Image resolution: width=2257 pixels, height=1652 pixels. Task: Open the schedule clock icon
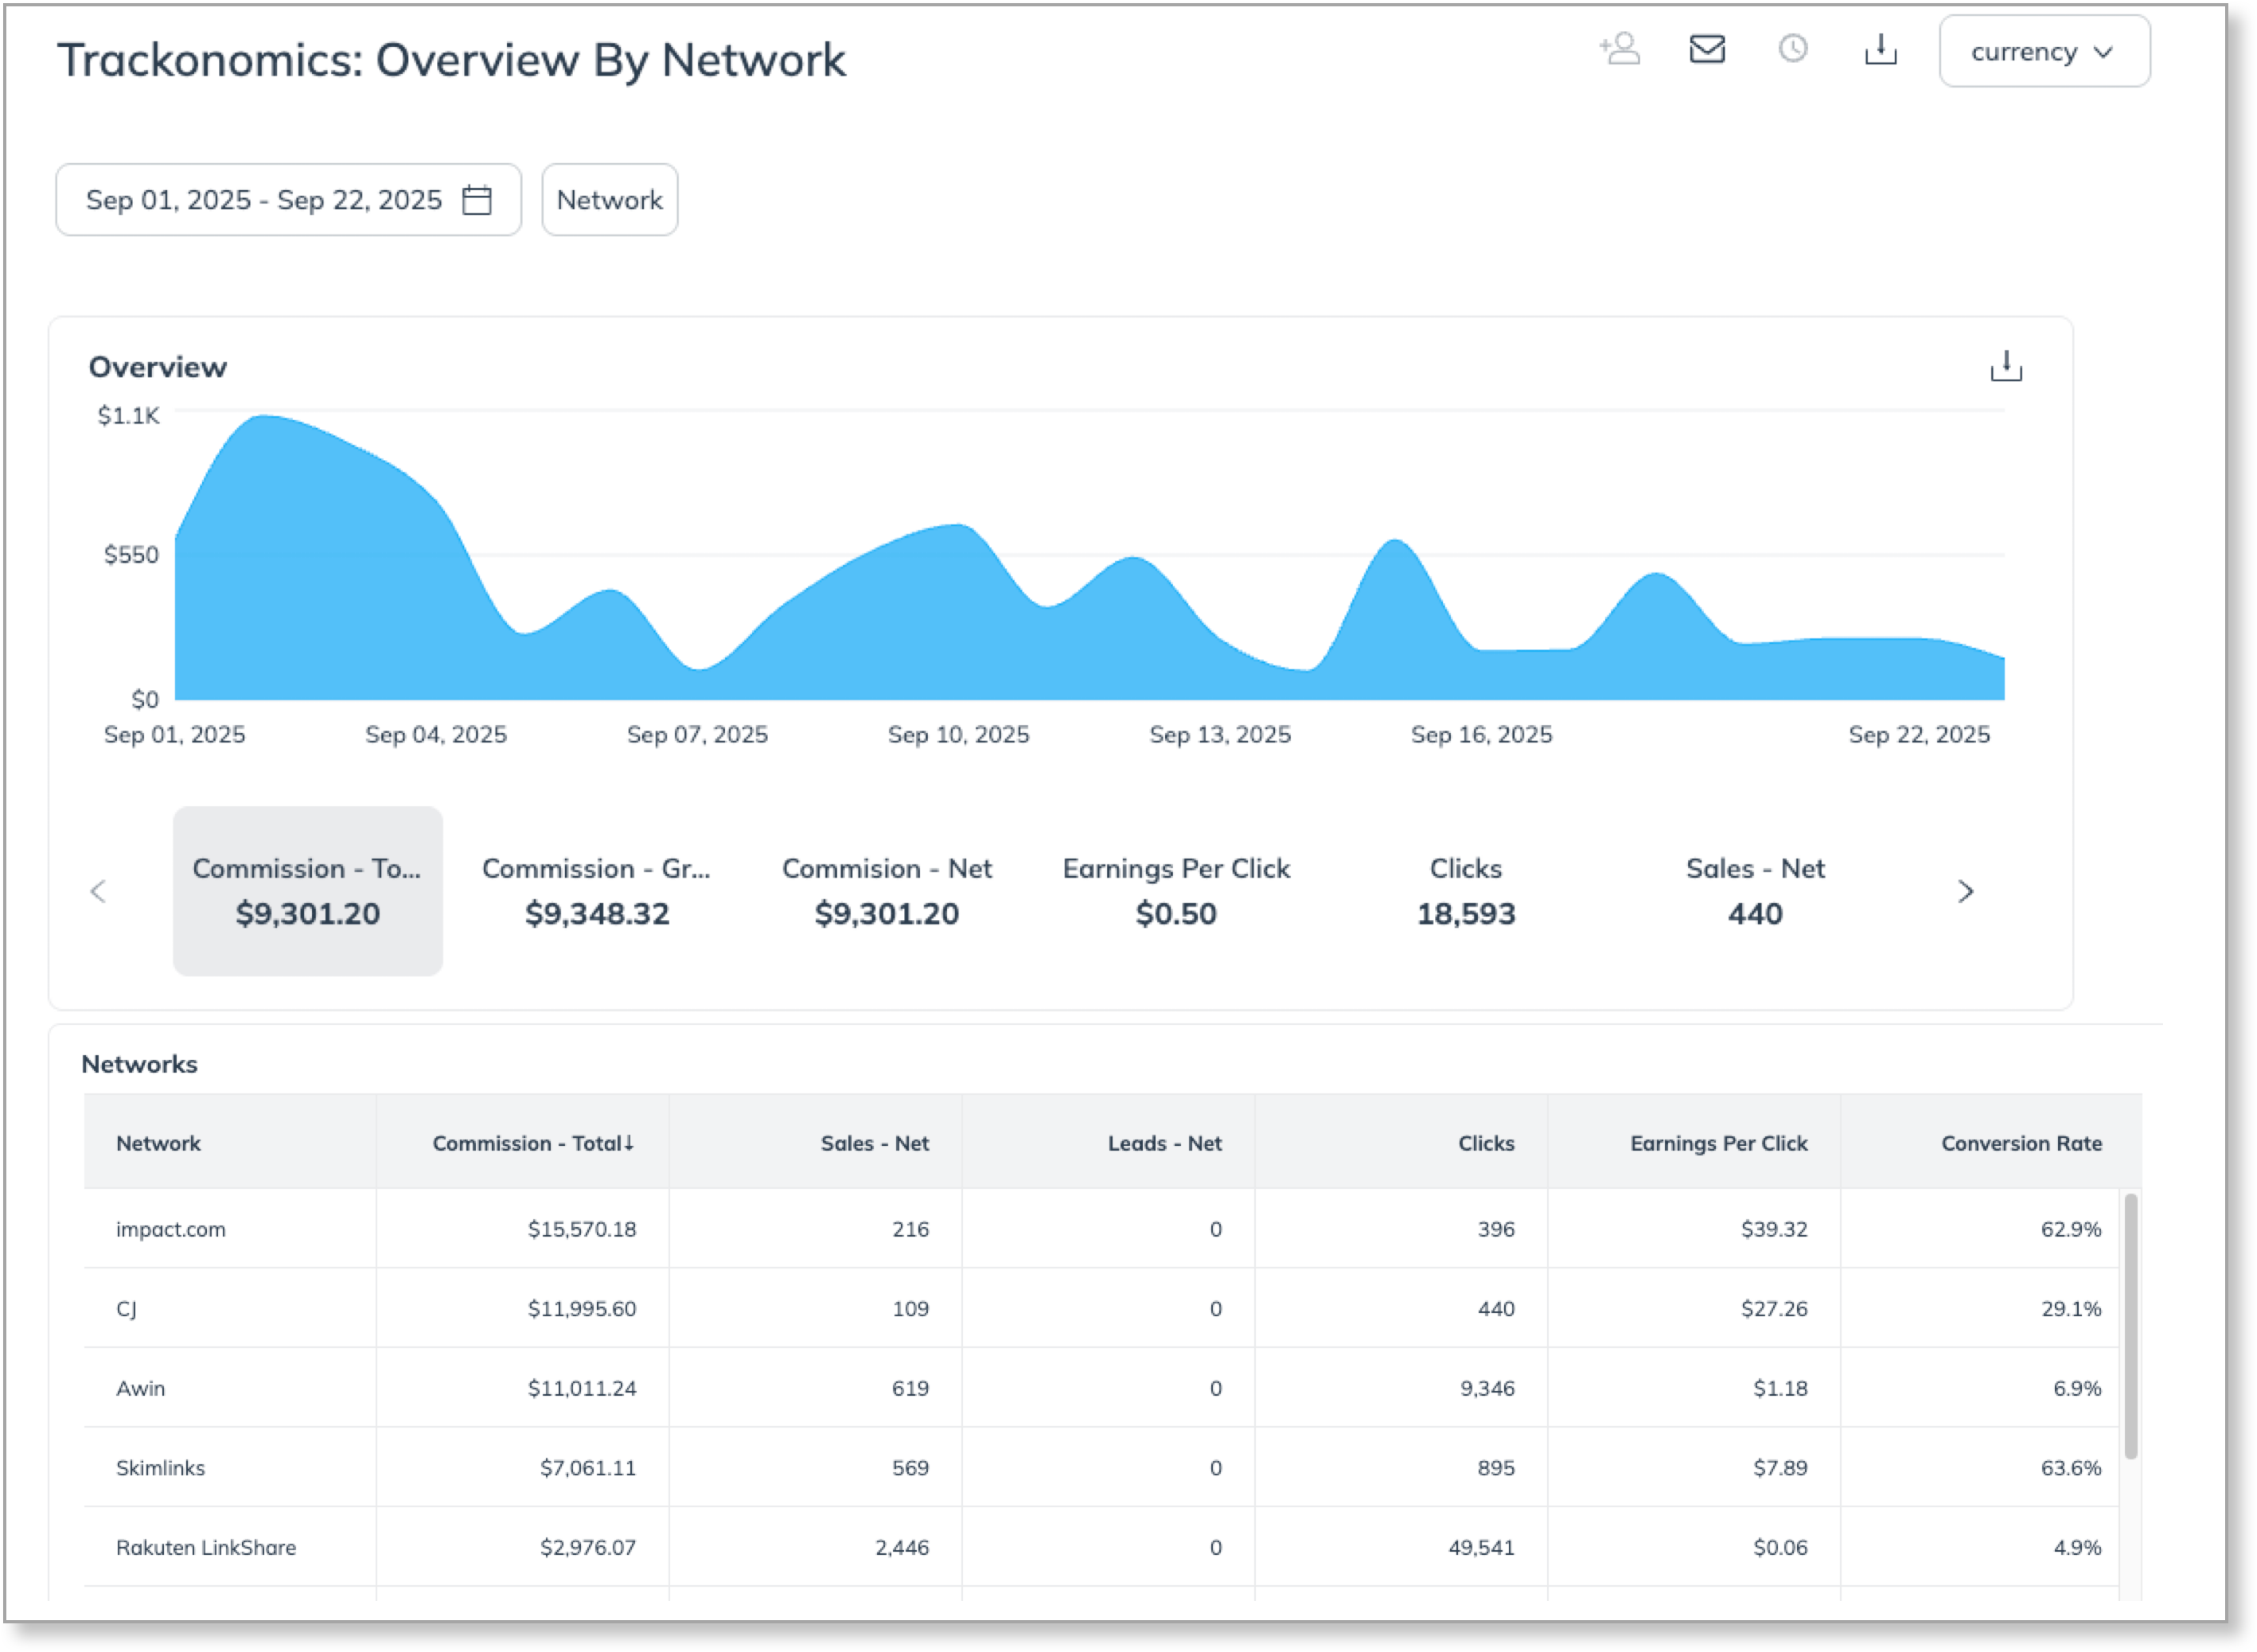pyautogui.click(x=1793, y=49)
